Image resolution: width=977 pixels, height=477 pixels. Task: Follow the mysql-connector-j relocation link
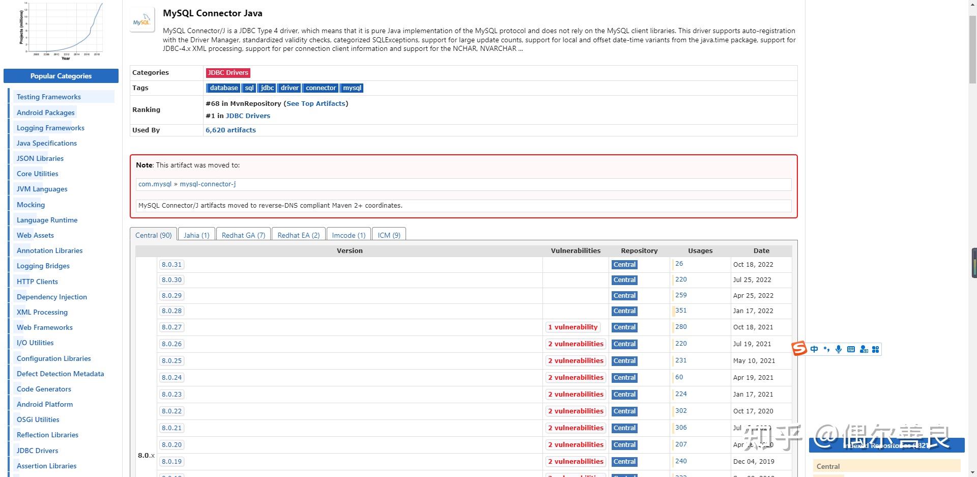pos(208,184)
